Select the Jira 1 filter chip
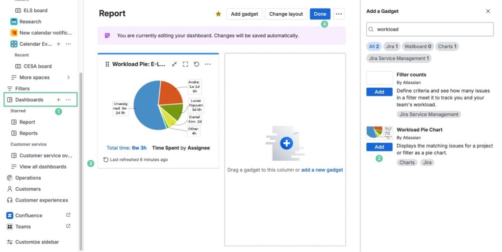Viewport: 502px width, 252px height. [x=392, y=47]
